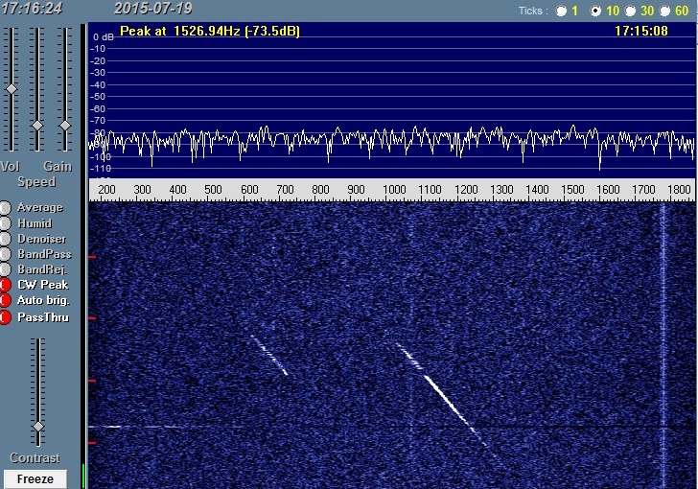This screenshot has height=489, width=698.
Task: Switch off PassThru mode
Action: pos(6,316)
